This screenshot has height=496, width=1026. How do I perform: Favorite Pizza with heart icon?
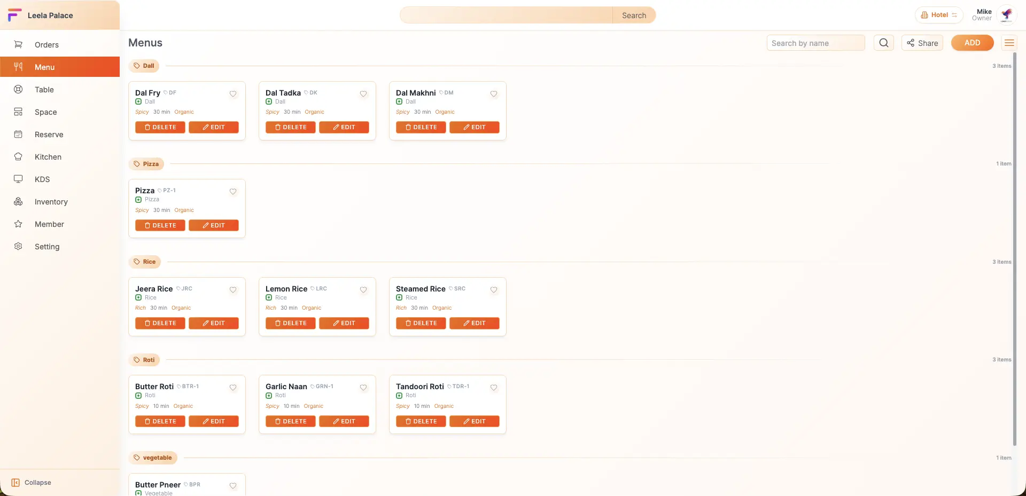(x=233, y=192)
